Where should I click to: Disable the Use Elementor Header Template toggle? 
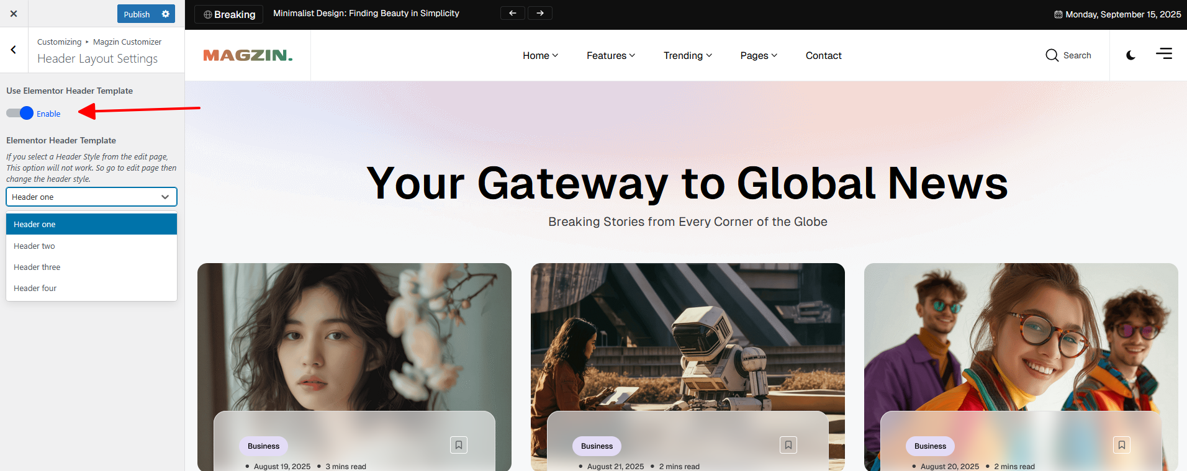pos(20,113)
